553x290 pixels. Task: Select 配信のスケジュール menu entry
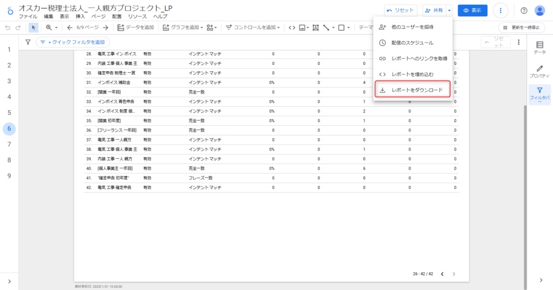coord(413,42)
